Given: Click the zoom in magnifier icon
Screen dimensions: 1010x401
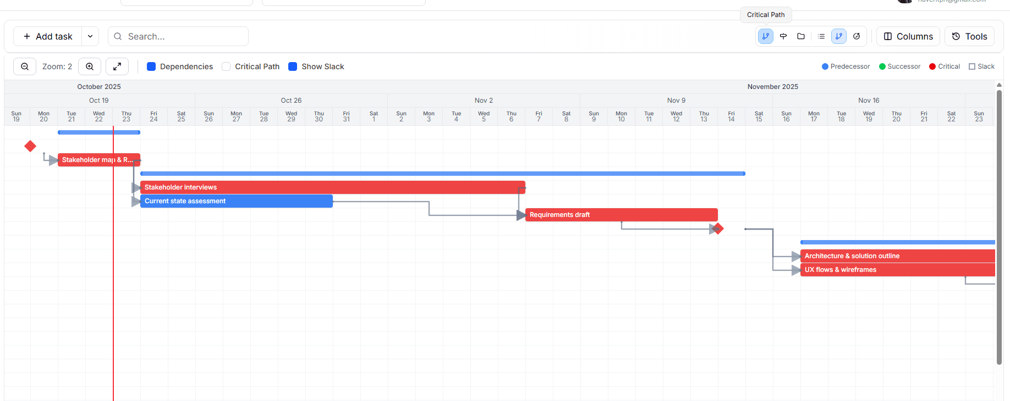Looking at the screenshot, I should point(90,66).
